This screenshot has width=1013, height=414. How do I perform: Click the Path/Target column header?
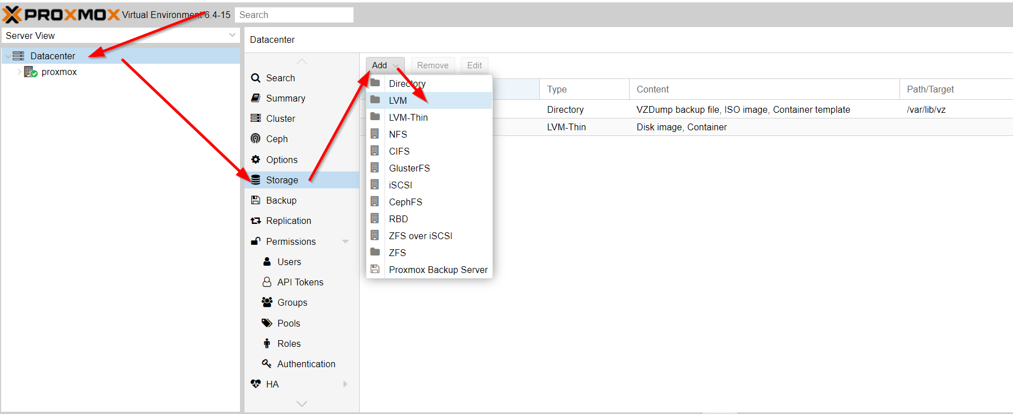(956, 89)
